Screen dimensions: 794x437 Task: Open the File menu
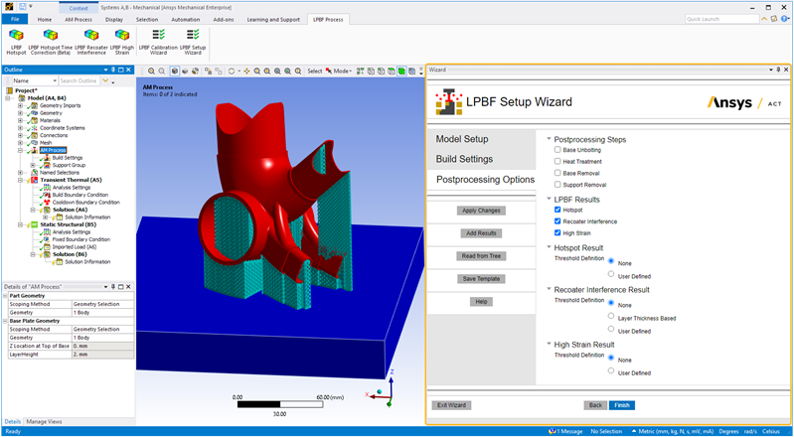point(15,19)
